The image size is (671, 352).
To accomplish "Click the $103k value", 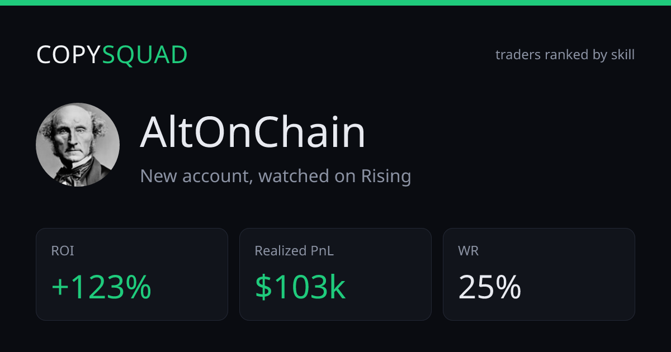I will (300, 287).
